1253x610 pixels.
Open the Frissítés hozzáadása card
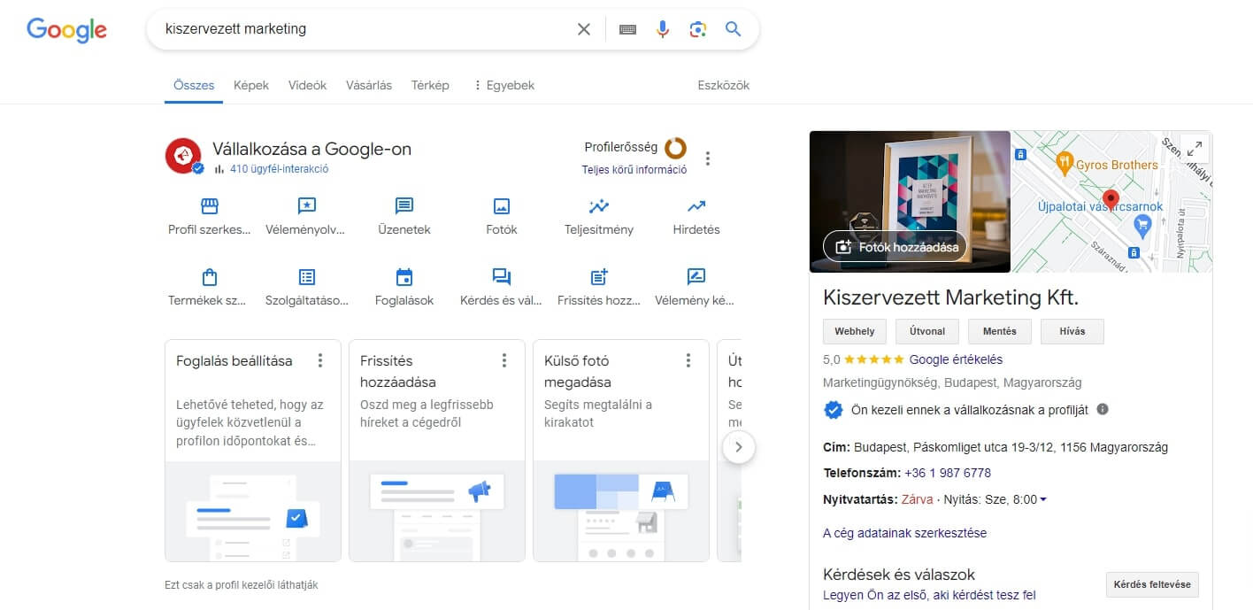point(437,451)
